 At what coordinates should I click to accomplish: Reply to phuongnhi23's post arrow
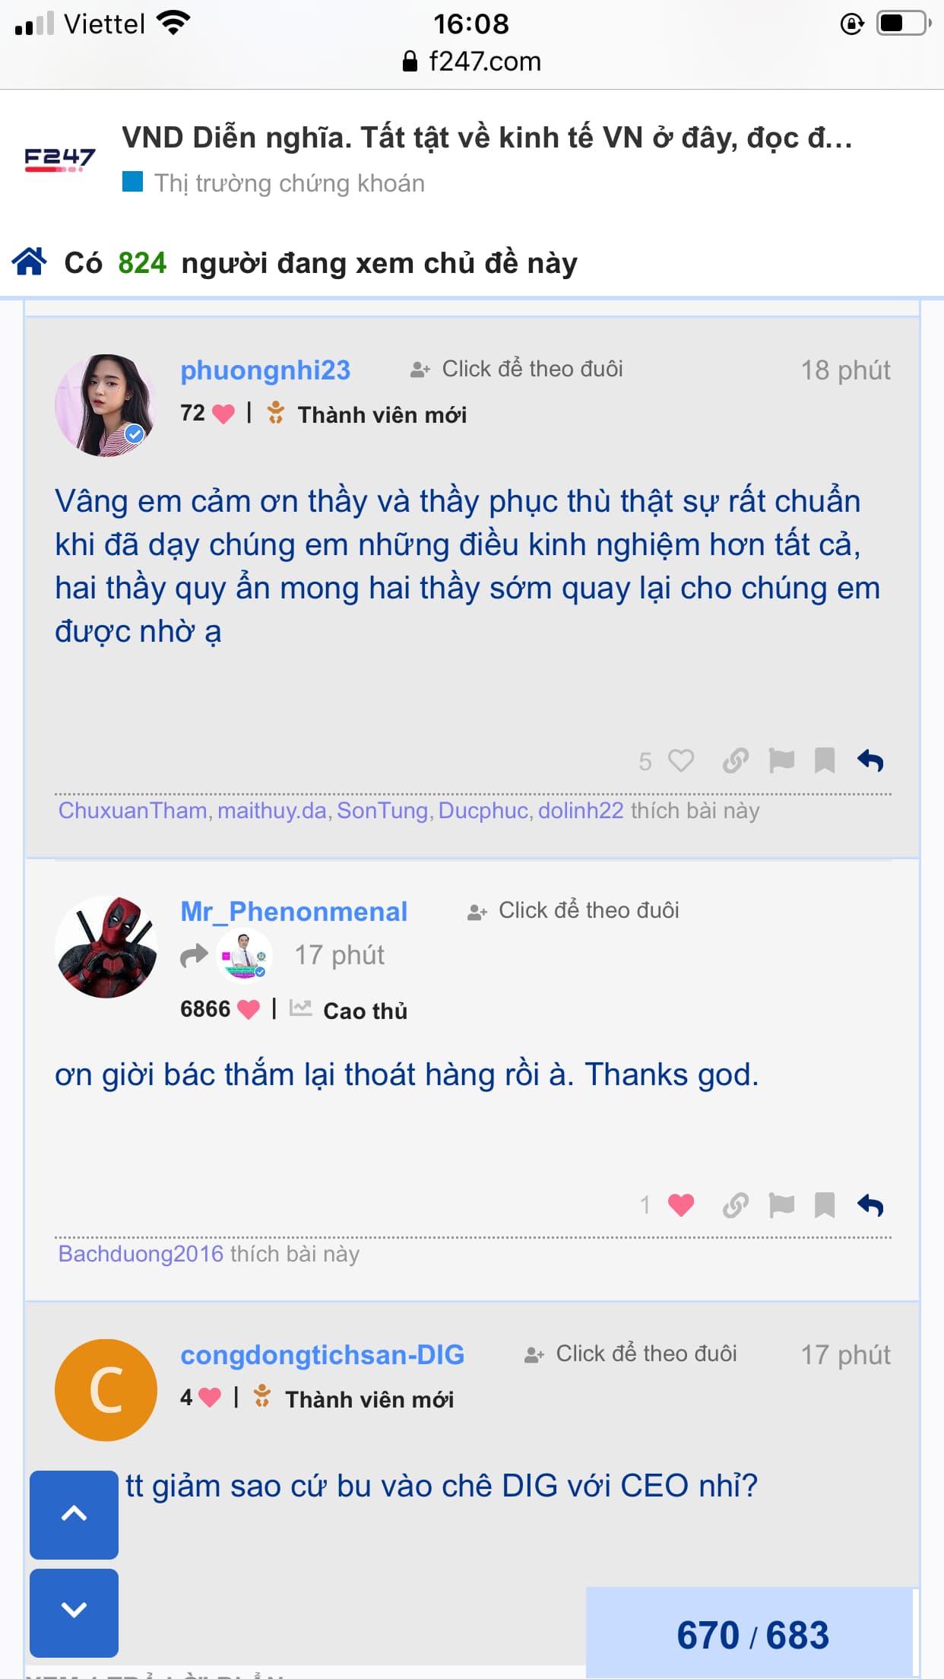870,760
